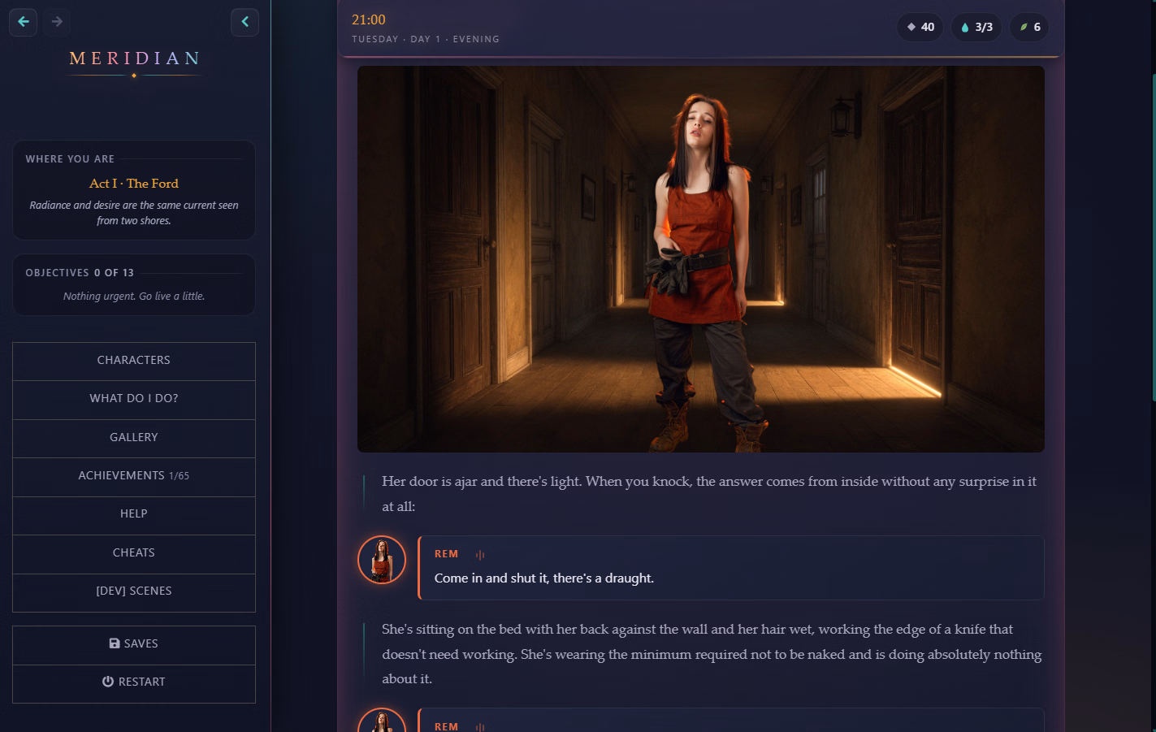The image size is (1156, 732).
Task: Click the water drop stat showing 3/3
Action: [976, 27]
